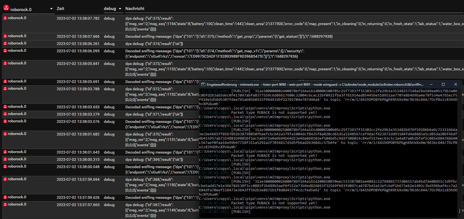Maximize the mitmweb command prompt window
Screen dimensions: 464x219
click(443, 84)
